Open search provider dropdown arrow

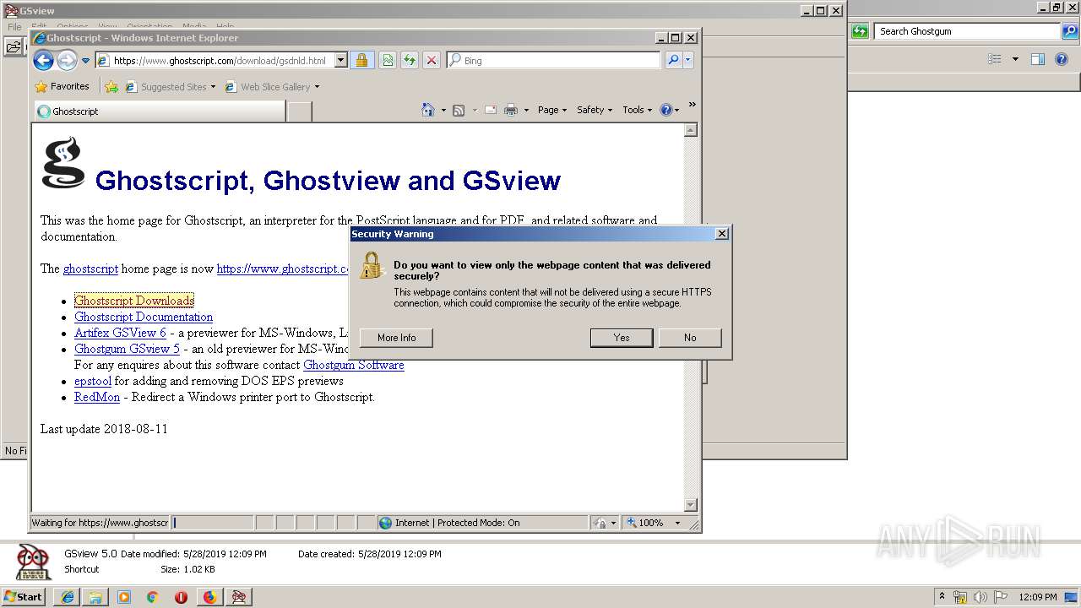point(688,61)
